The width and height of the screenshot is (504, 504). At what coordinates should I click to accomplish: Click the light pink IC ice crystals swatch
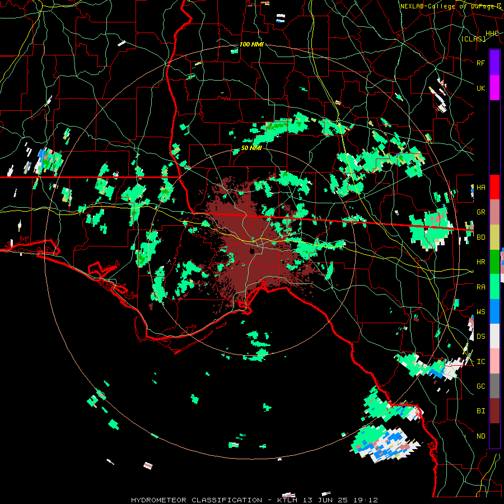[x=494, y=361]
